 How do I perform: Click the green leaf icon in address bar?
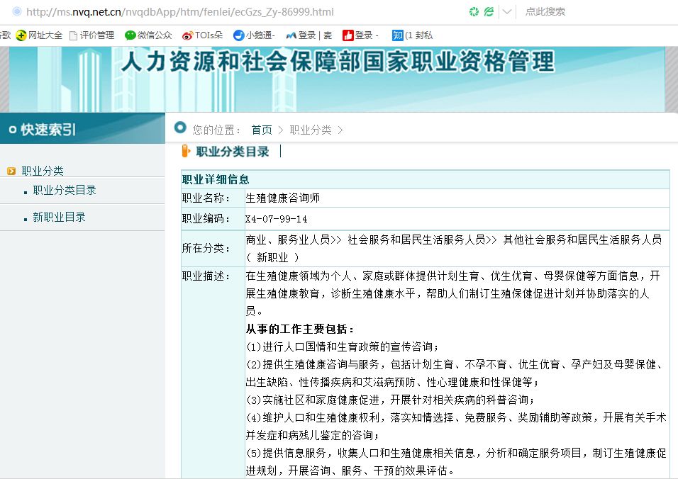coord(489,12)
